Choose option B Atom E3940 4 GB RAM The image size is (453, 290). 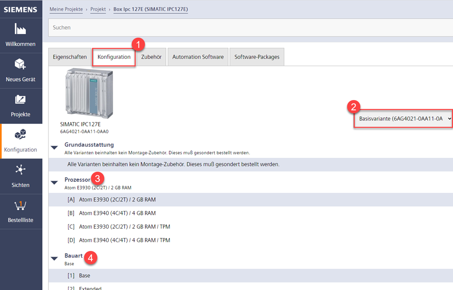click(117, 213)
